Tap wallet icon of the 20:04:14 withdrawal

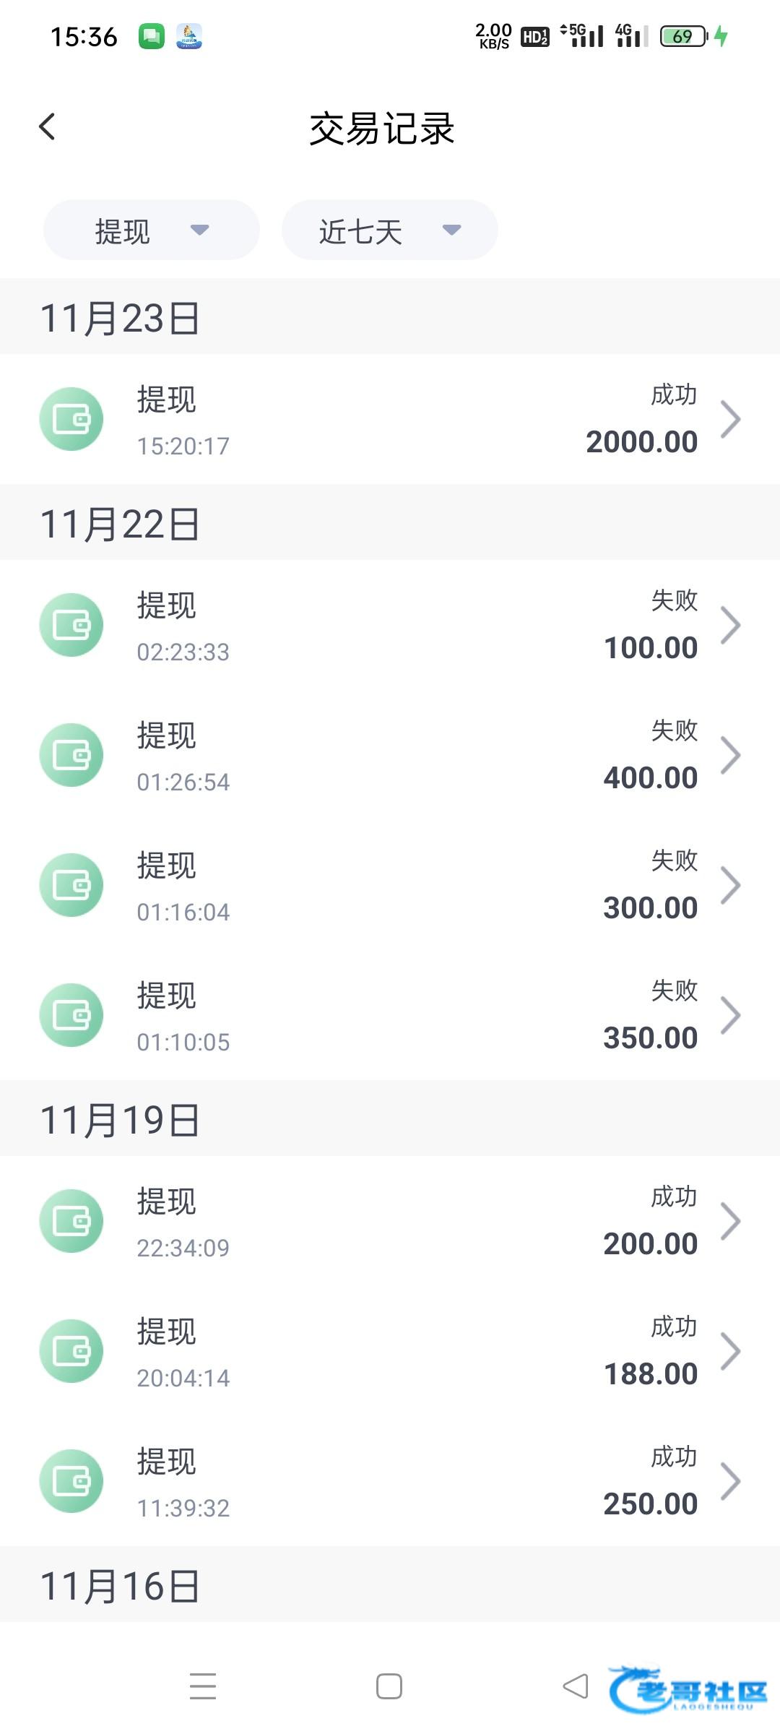click(71, 1351)
